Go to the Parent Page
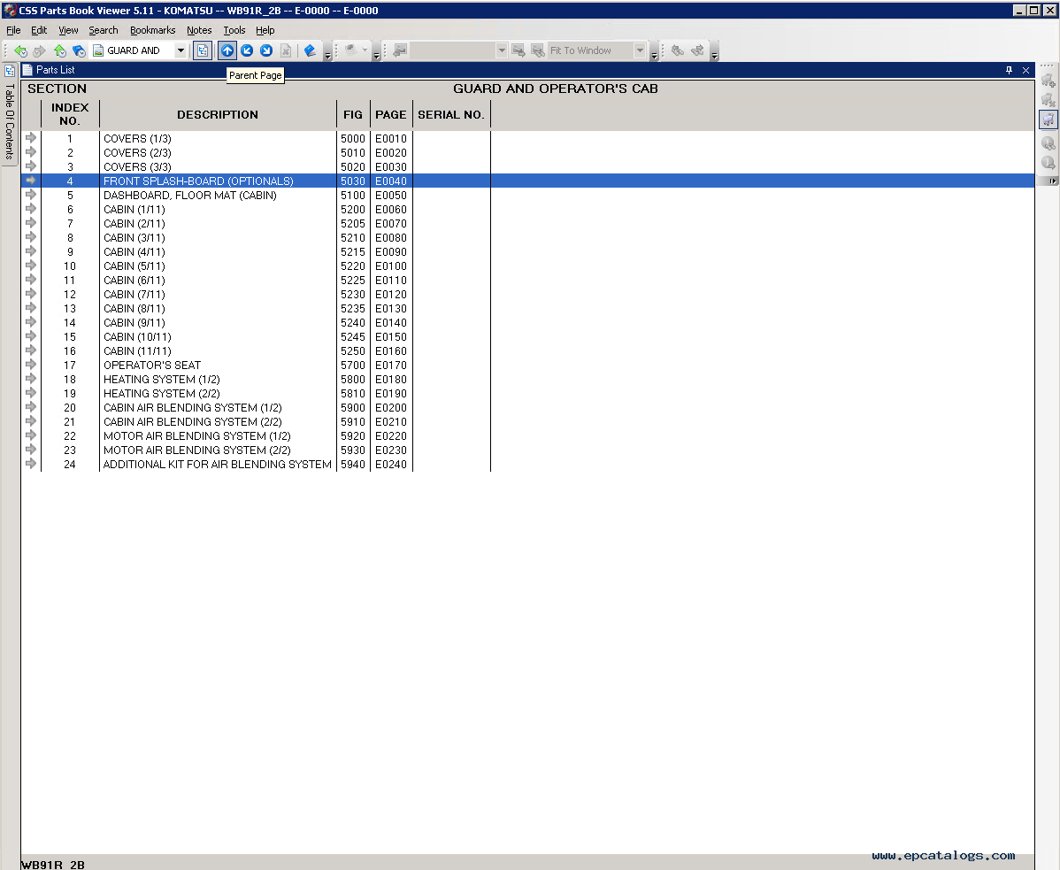Viewport: 1060px width, 870px height. coord(227,50)
